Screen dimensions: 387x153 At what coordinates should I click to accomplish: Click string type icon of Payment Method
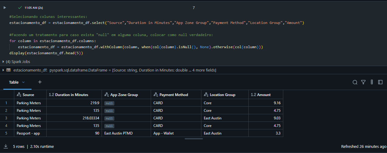[156, 95]
